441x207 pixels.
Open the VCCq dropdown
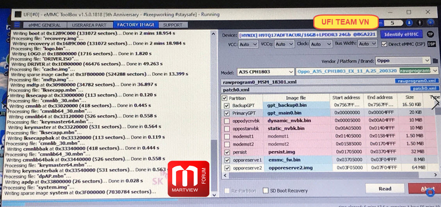point(284,44)
